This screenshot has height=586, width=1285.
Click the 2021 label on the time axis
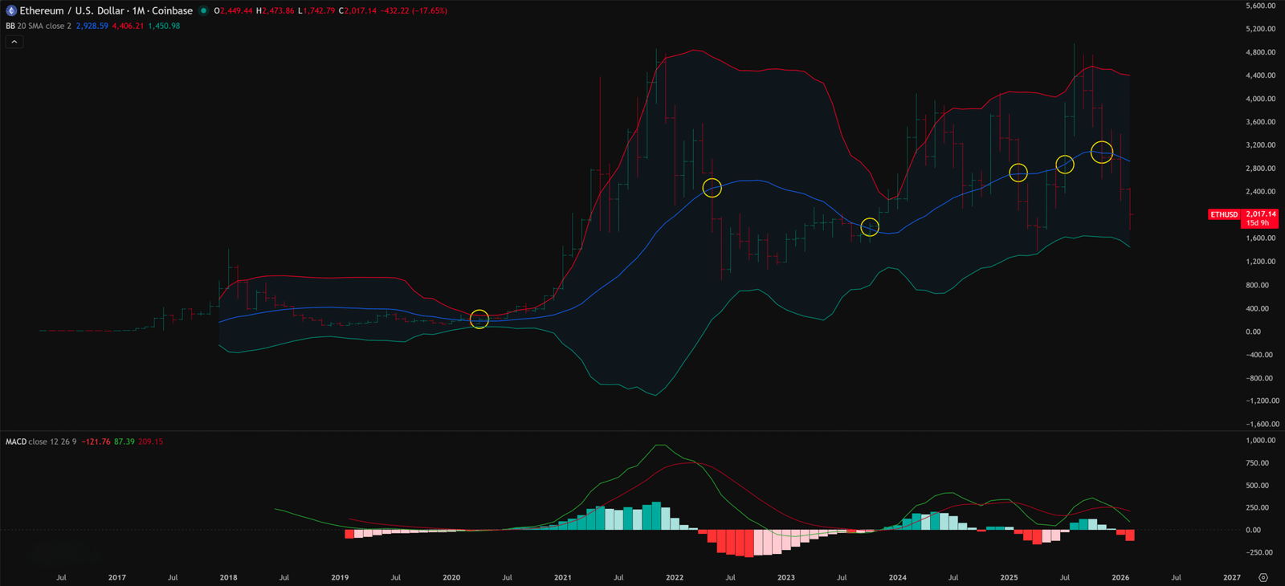click(x=563, y=577)
